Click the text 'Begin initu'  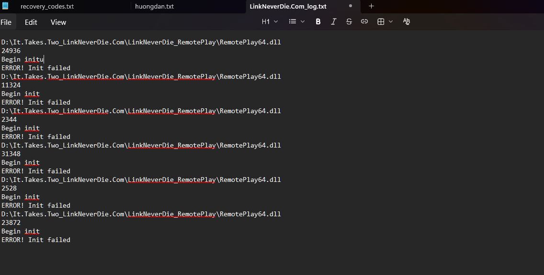point(23,59)
